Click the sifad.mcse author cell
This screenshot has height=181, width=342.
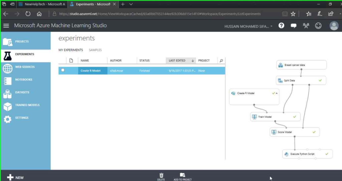[x=116, y=71]
